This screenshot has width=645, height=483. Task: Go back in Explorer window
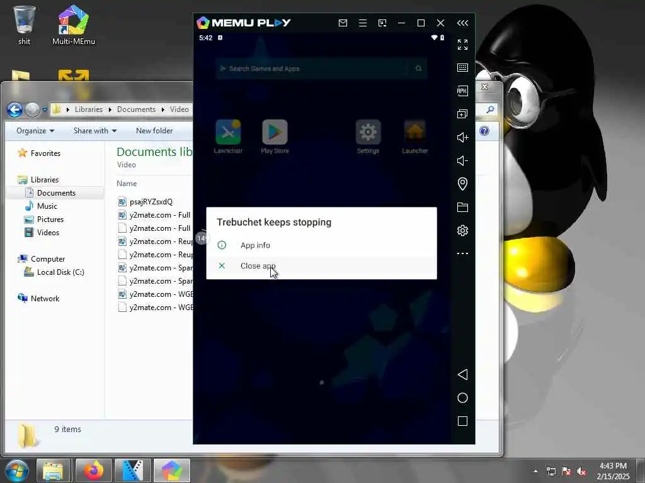tap(15, 109)
